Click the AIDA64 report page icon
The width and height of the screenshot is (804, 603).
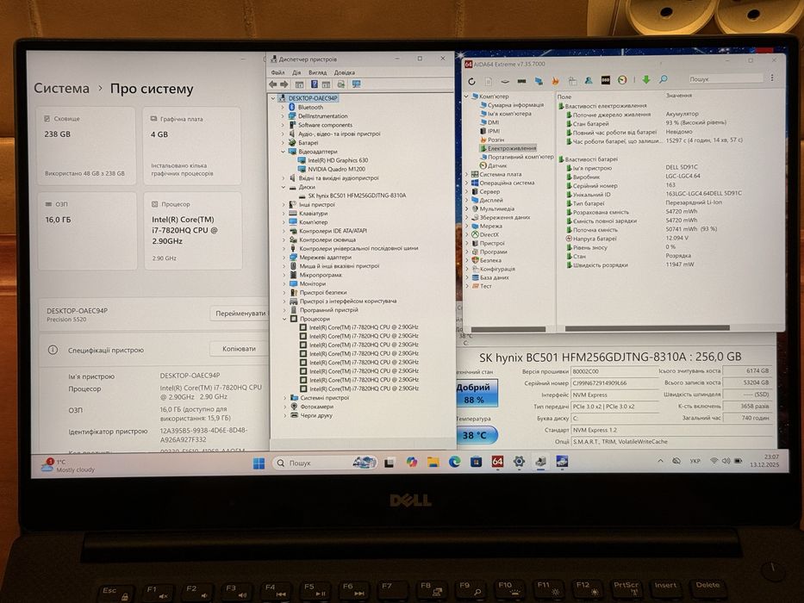(x=489, y=81)
